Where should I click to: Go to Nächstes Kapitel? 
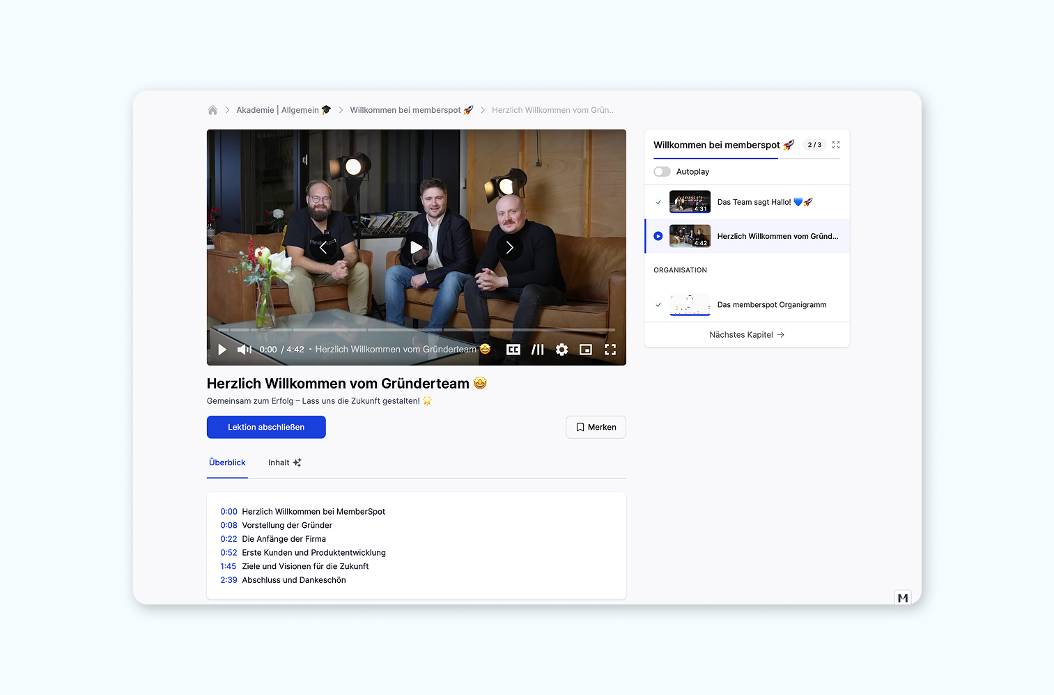pos(747,335)
